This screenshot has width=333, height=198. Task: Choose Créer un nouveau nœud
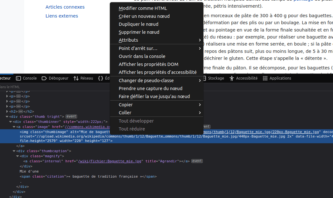coord(157,16)
